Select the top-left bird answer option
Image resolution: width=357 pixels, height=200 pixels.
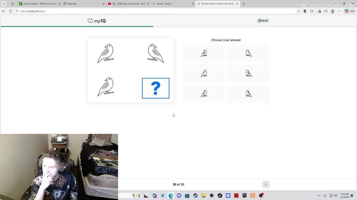204,53
